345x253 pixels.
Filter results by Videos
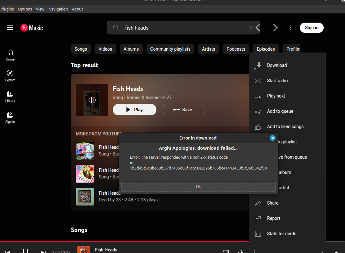click(x=105, y=49)
